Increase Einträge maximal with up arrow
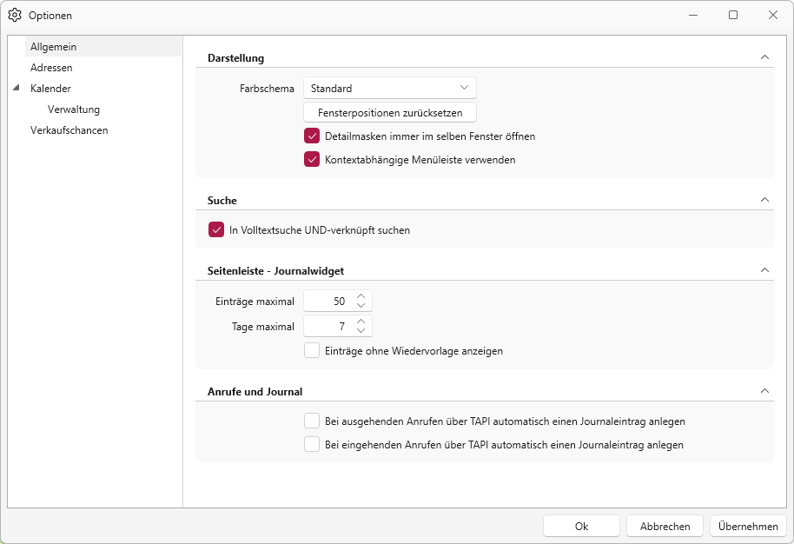This screenshot has width=794, height=544. pos(361,296)
